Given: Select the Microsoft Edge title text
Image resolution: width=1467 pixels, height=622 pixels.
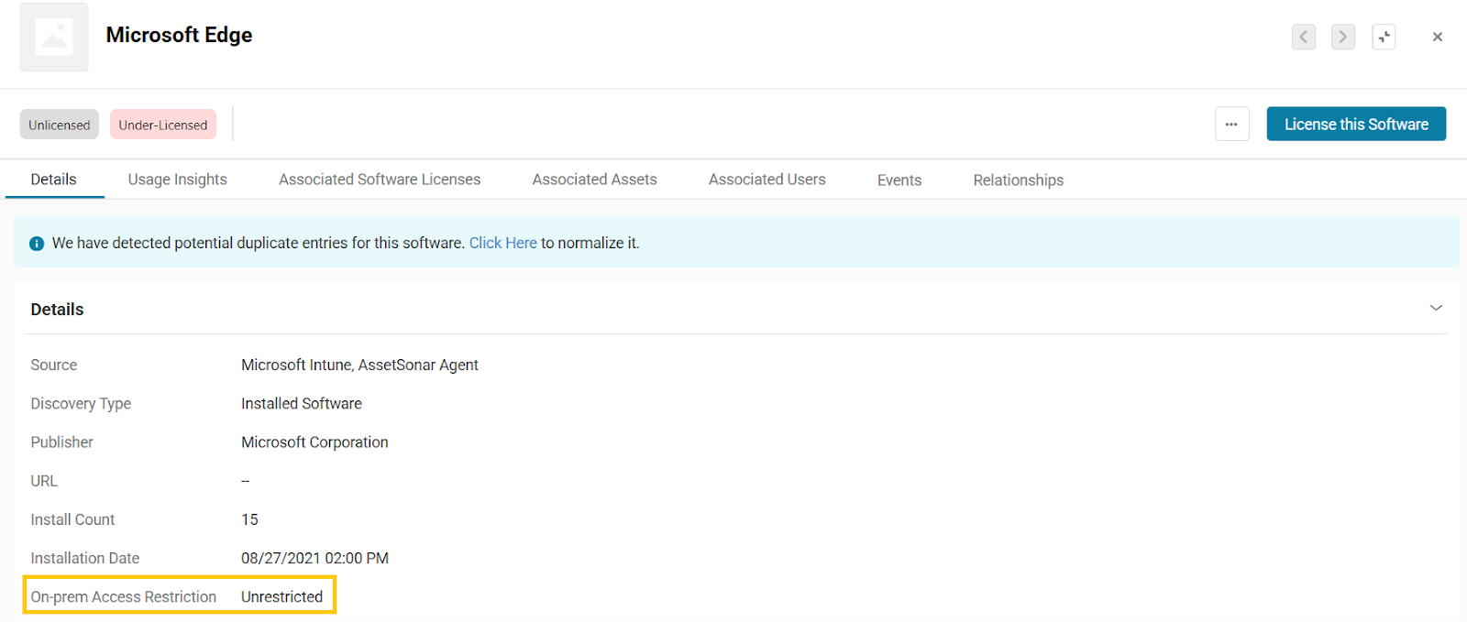Looking at the screenshot, I should 179,35.
